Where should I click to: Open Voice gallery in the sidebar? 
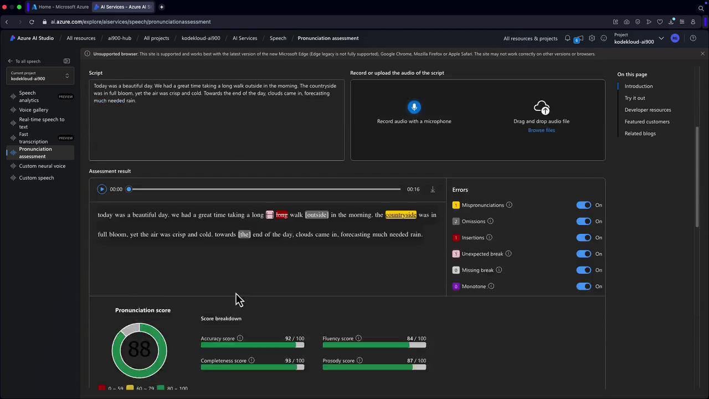coord(34,110)
